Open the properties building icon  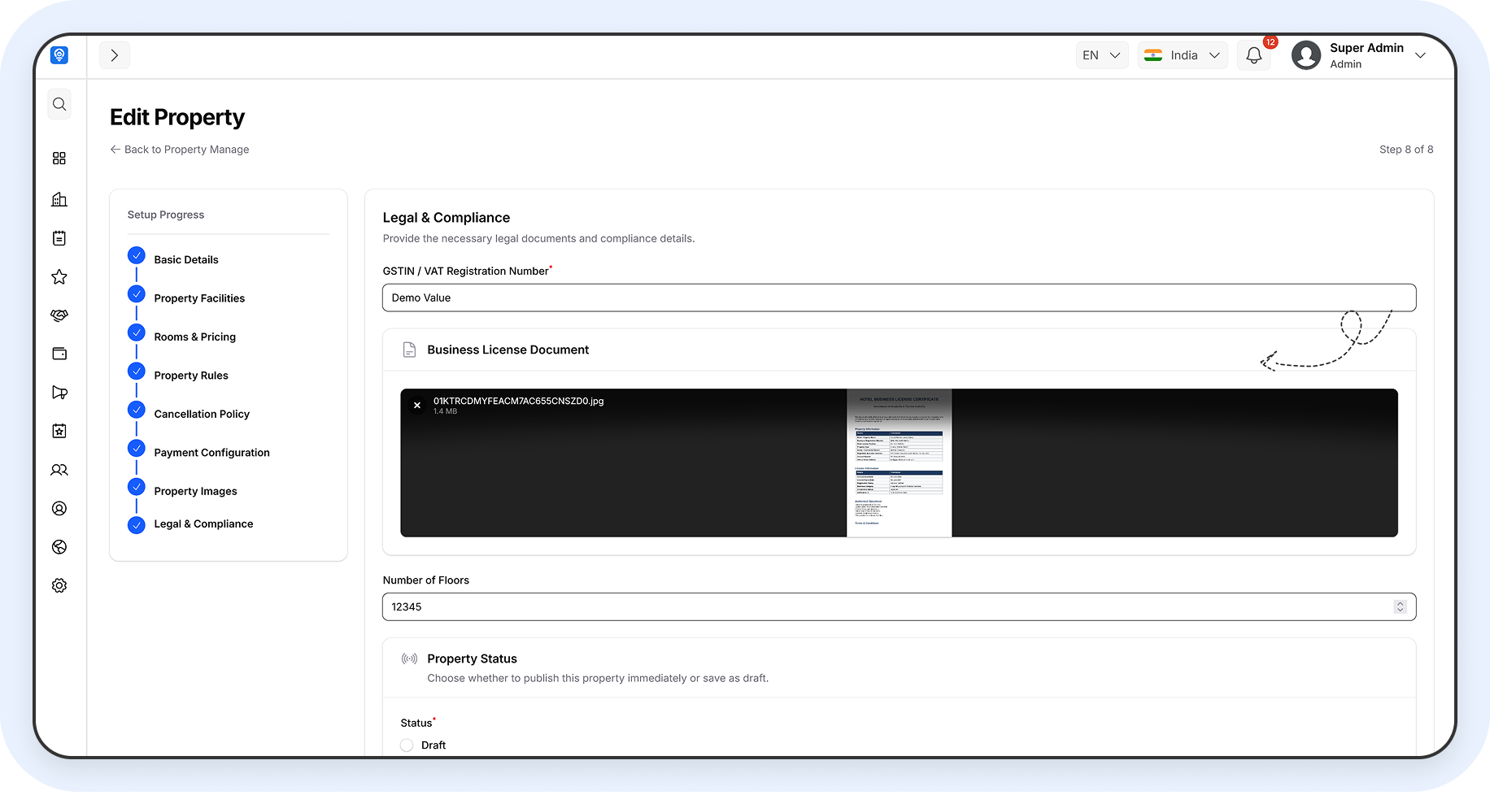tap(59, 199)
